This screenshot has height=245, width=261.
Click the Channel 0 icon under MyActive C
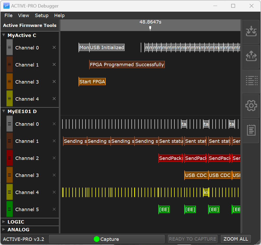coord(9,48)
